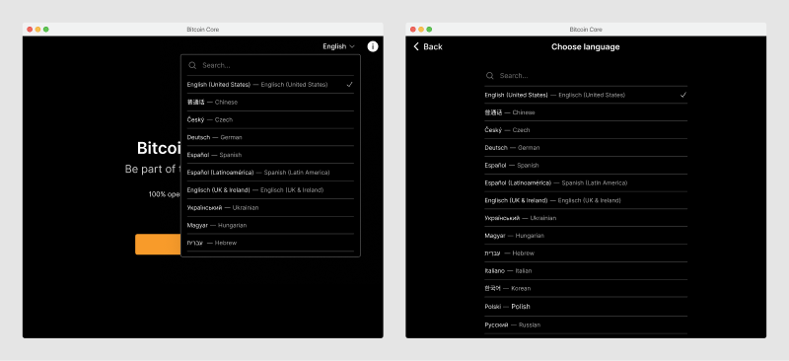Click the checkmark beside English in dropdown
This screenshot has height=361, width=789.
click(350, 85)
